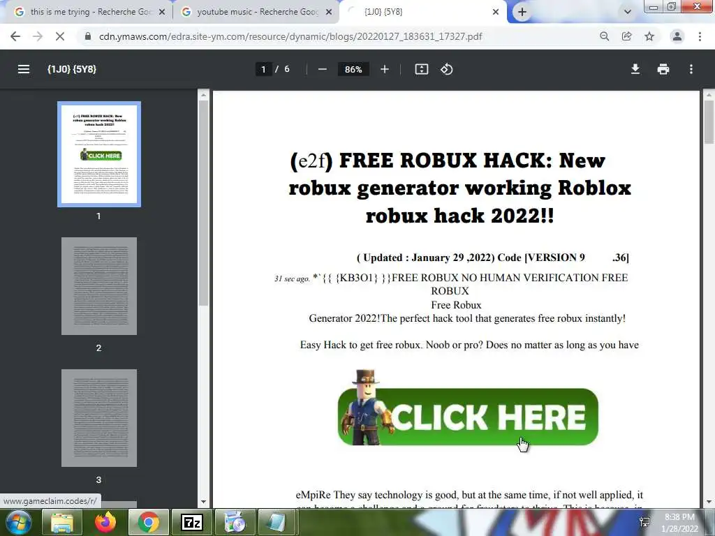Open the Chrome three-dot menu

700,36
